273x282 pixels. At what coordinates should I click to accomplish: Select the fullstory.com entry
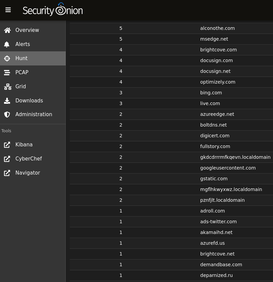point(215,147)
